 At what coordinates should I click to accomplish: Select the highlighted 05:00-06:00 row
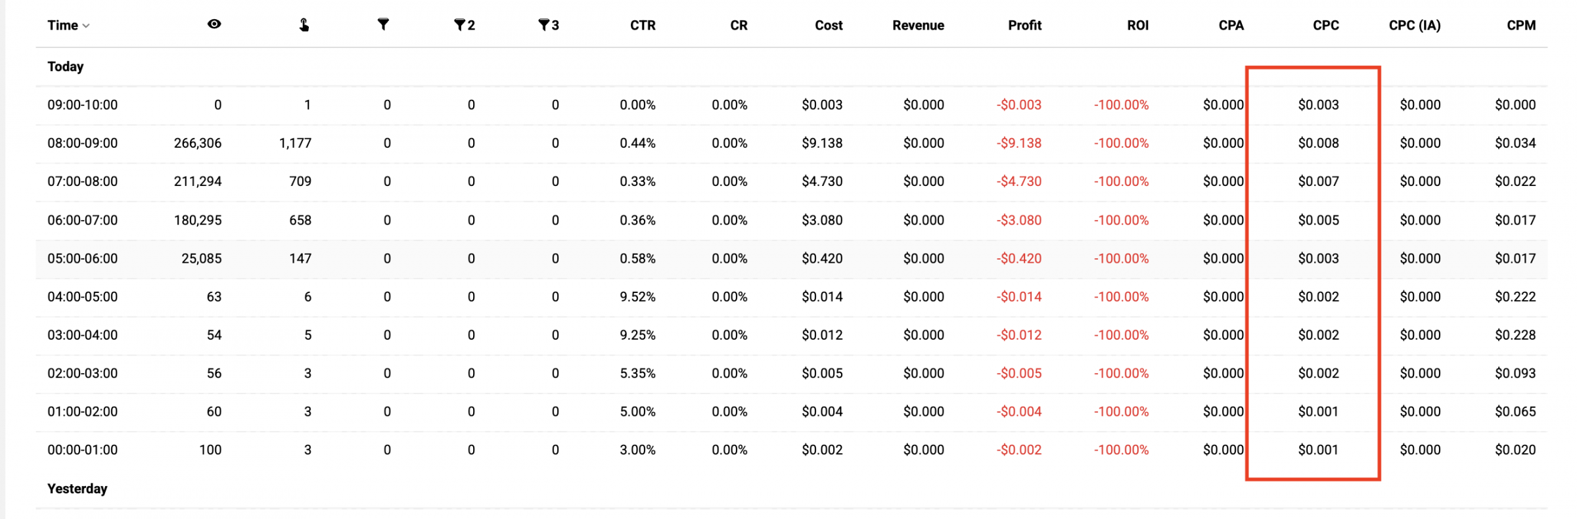[x=791, y=259]
